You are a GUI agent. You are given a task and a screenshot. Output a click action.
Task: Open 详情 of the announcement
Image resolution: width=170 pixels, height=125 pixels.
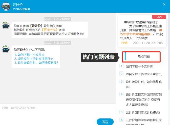click(124, 43)
